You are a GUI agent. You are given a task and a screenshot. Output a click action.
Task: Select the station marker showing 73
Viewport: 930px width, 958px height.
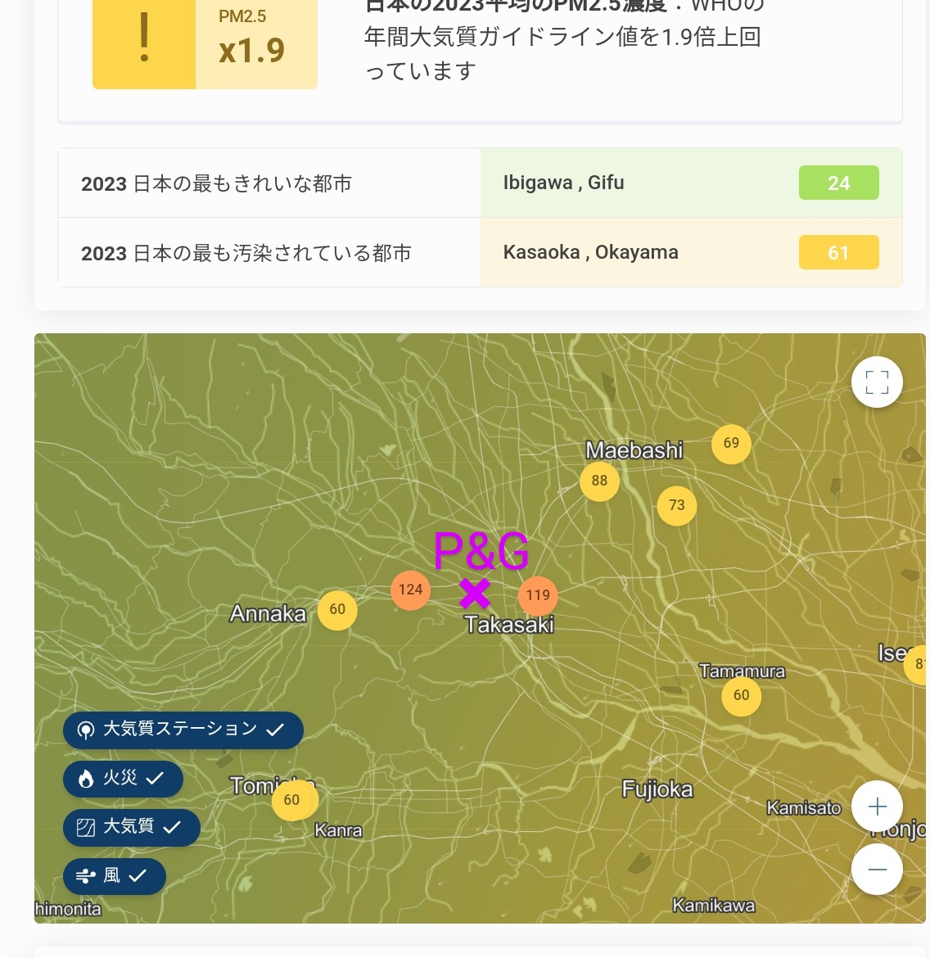[676, 505]
